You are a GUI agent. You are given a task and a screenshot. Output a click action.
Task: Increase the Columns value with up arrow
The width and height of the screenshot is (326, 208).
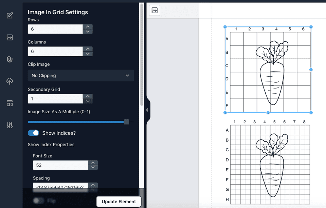click(88, 49)
